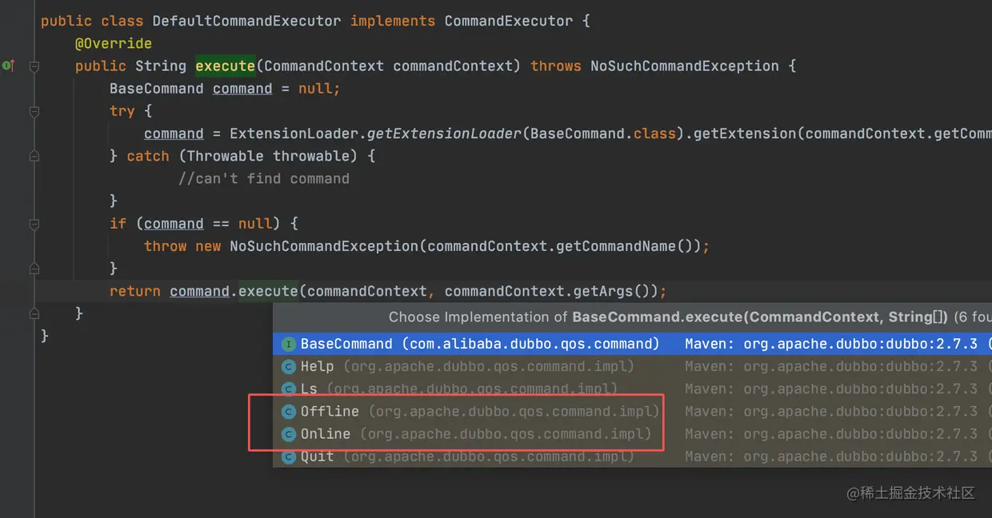The image size is (992, 518).
Task: Click the CommandContext parameter type
Action: coord(324,66)
